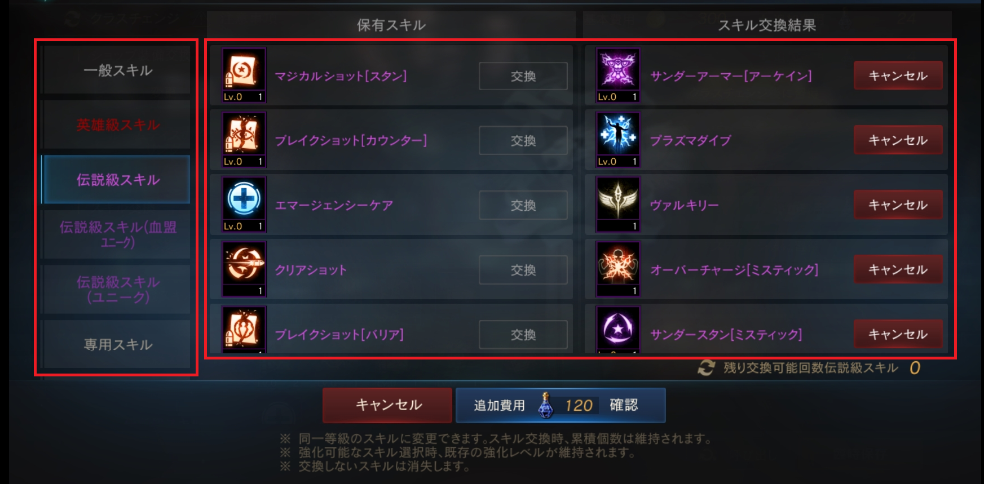Select the ブレイクショット[カウンター] skill icon
Viewport: 984px width, 484px height.
(244, 140)
